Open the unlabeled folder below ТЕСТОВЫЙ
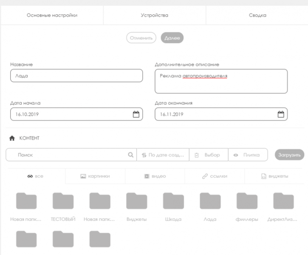This screenshot has width=308, height=255. point(63,239)
